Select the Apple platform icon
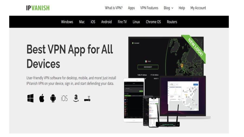 coord(42,98)
